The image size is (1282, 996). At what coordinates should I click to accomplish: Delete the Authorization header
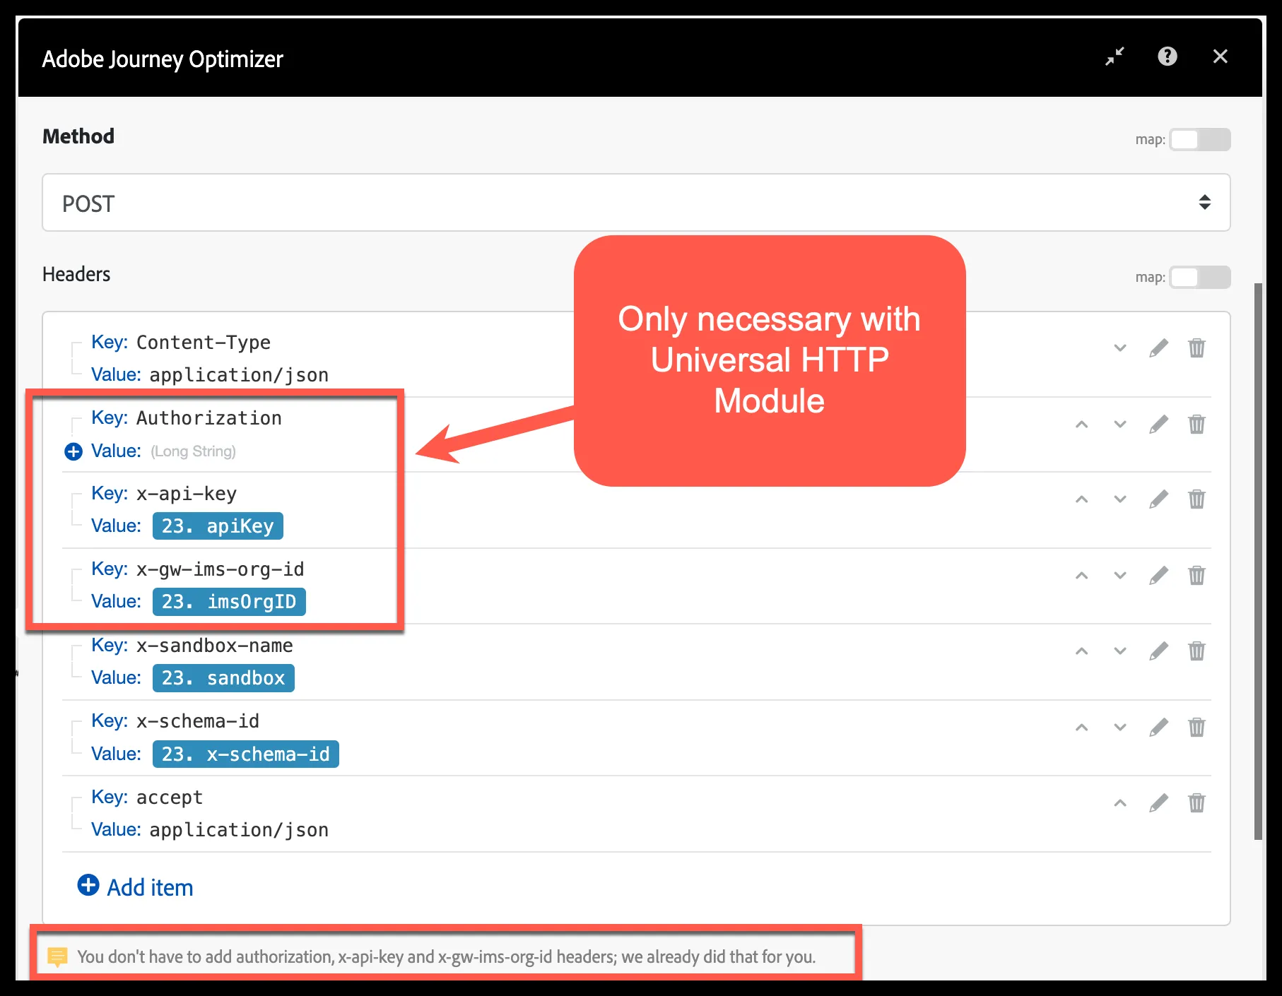(x=1196, y=424)
